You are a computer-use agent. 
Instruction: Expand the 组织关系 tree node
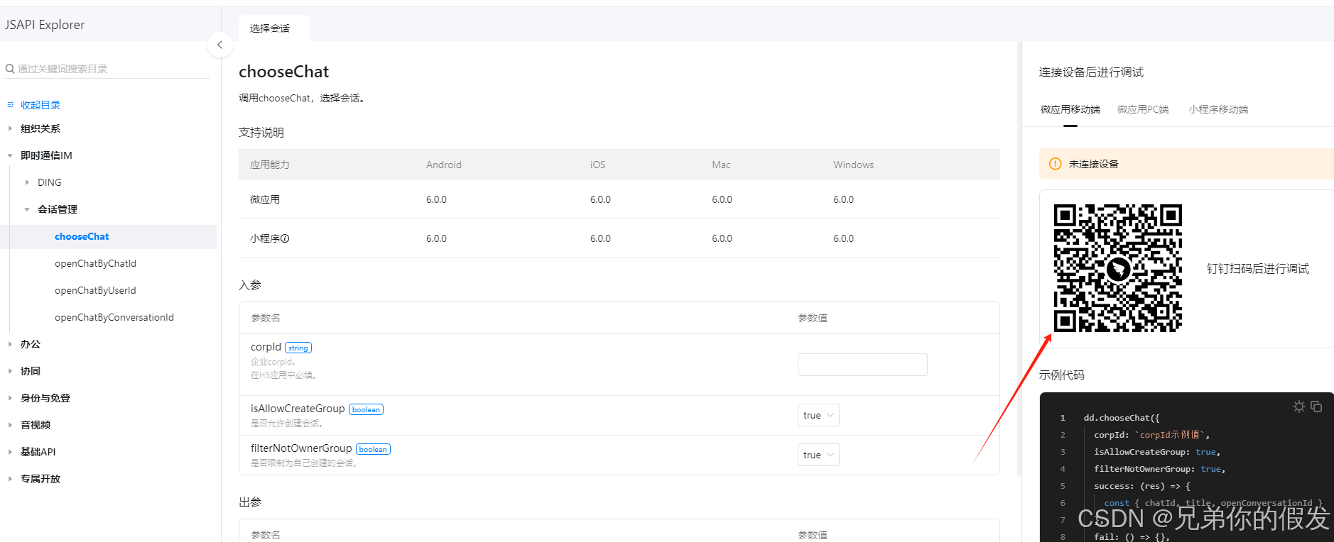click(x=10, y=128)
